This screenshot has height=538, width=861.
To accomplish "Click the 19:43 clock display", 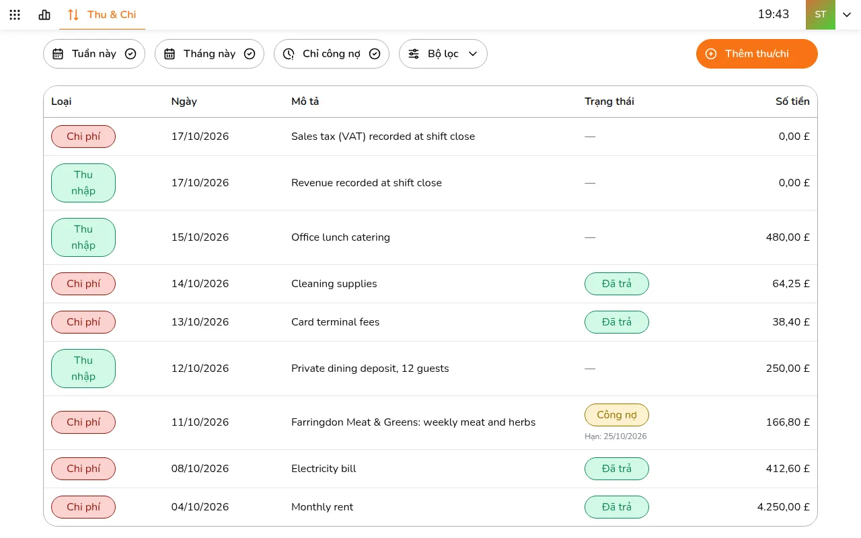I will tap(774, 14).
